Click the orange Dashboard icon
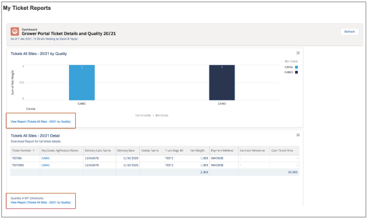 click(15, 31)
